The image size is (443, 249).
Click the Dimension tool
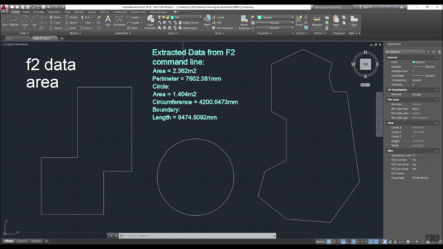pyautogui.click(x=119, y=21)
